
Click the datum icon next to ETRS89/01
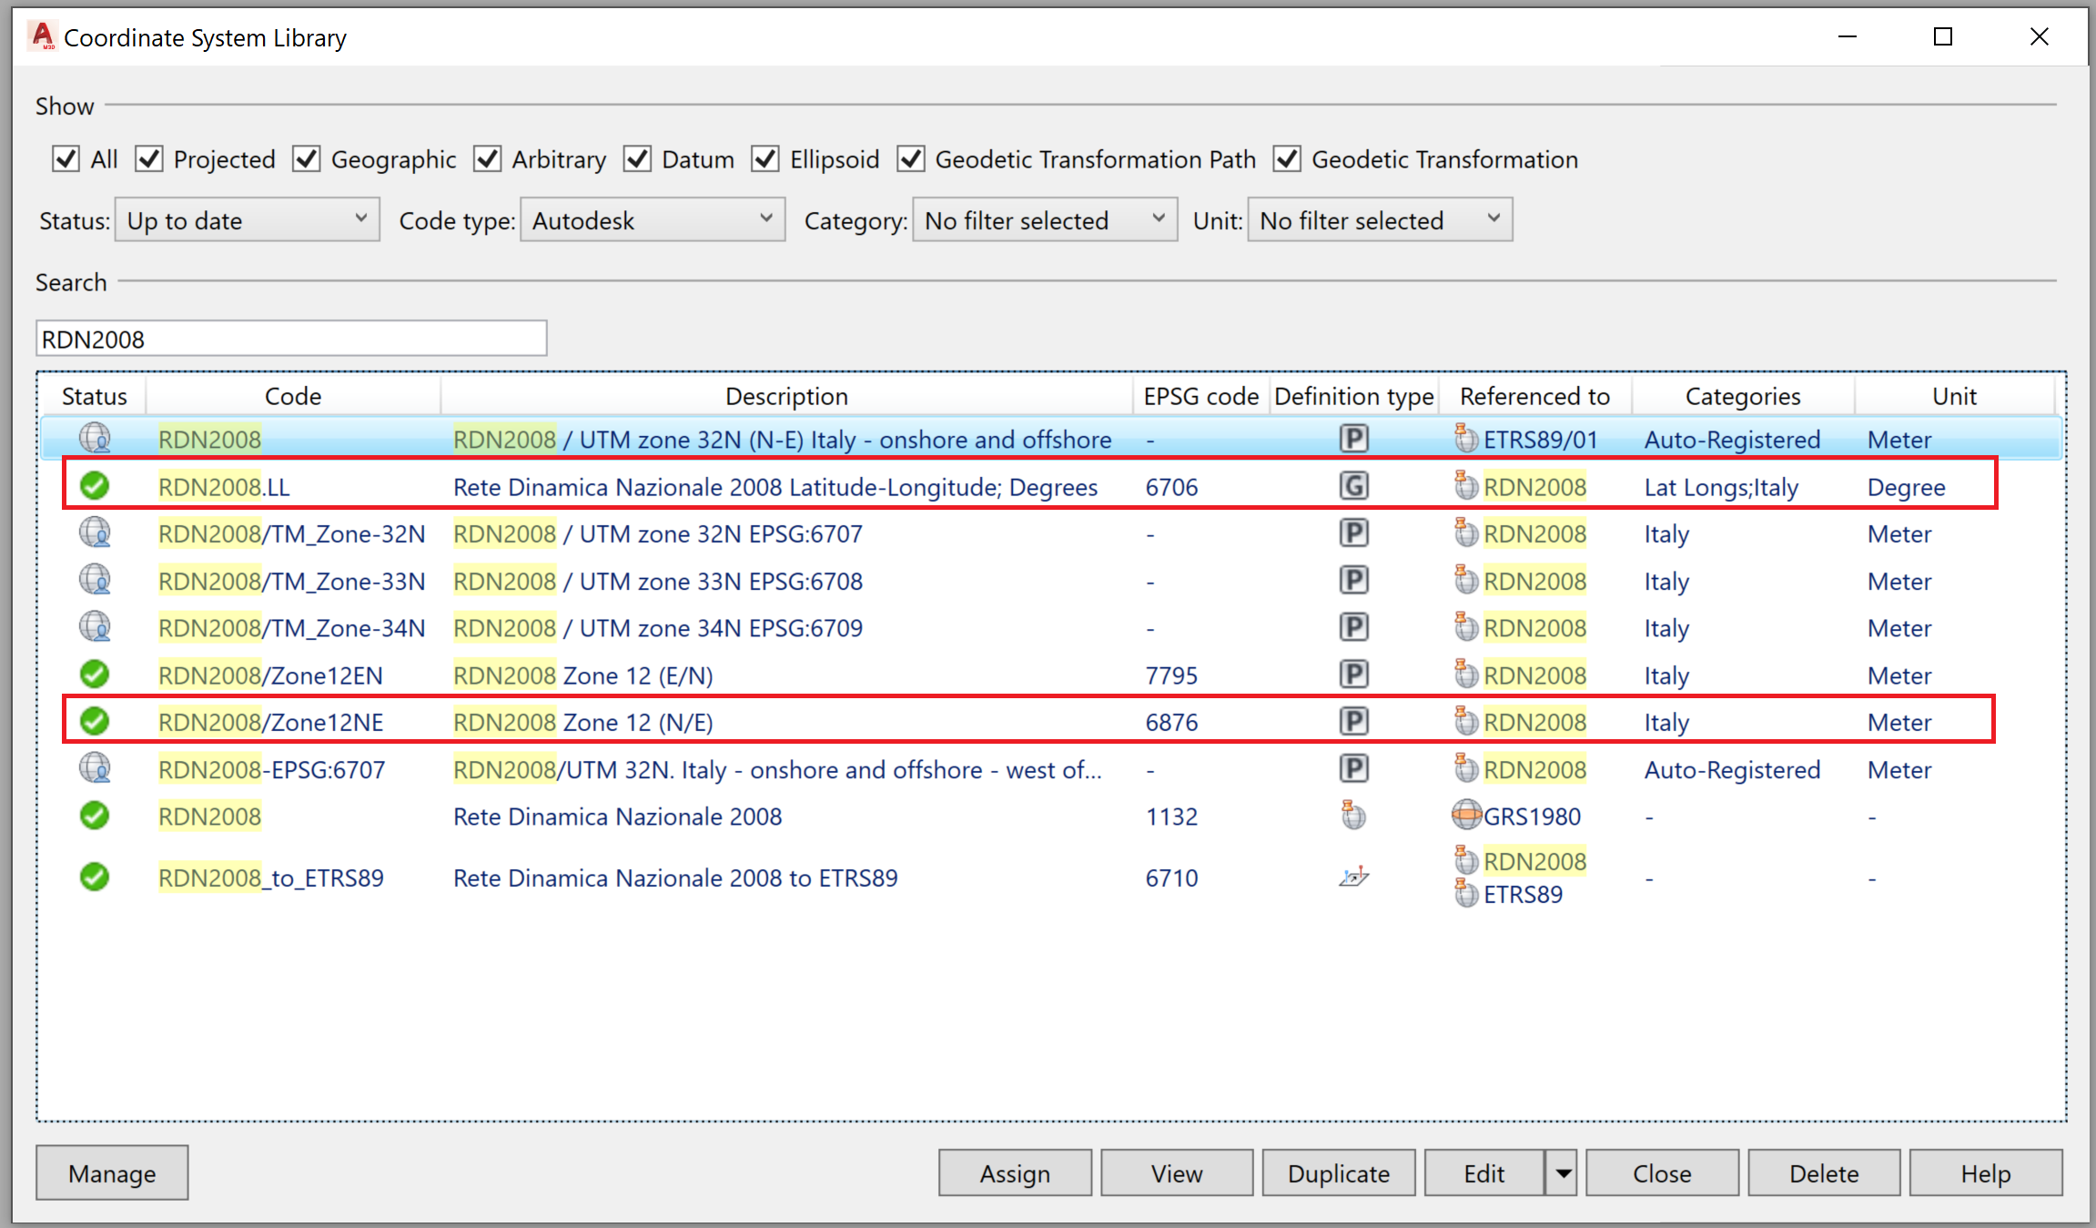click(1465, 438)
